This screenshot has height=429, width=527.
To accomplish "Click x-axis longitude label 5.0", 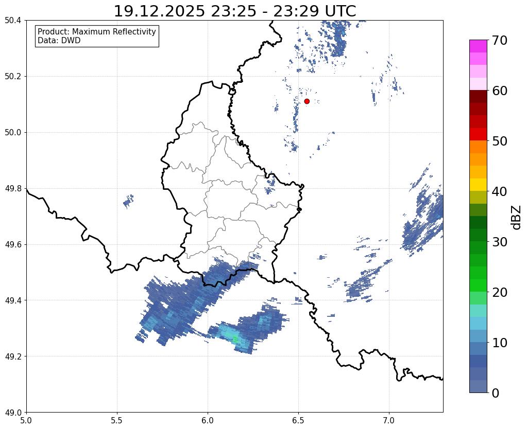I will click(x=26, y=420).
